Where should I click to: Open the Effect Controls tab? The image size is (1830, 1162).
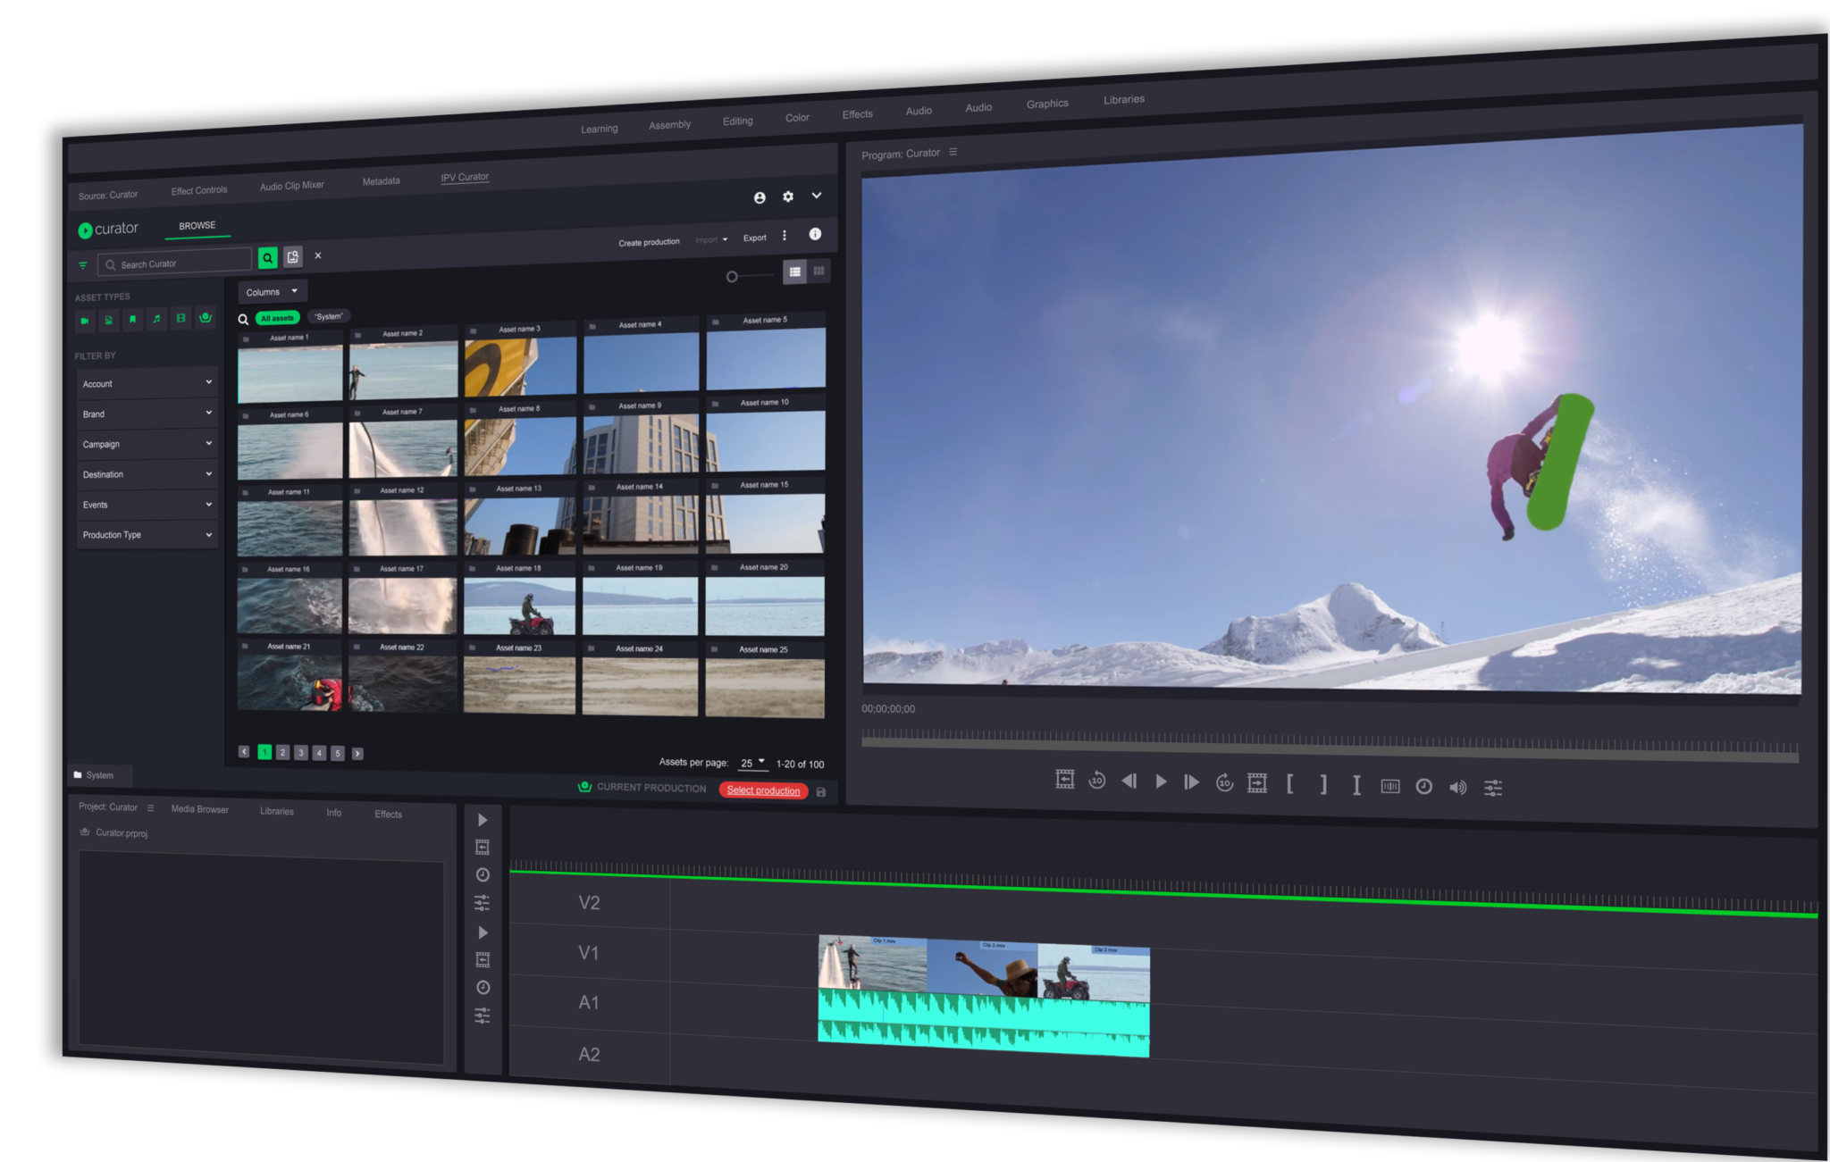click(x=199, y=190)
